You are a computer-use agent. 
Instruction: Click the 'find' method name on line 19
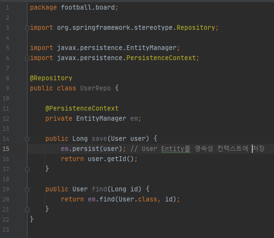[99, 189]
